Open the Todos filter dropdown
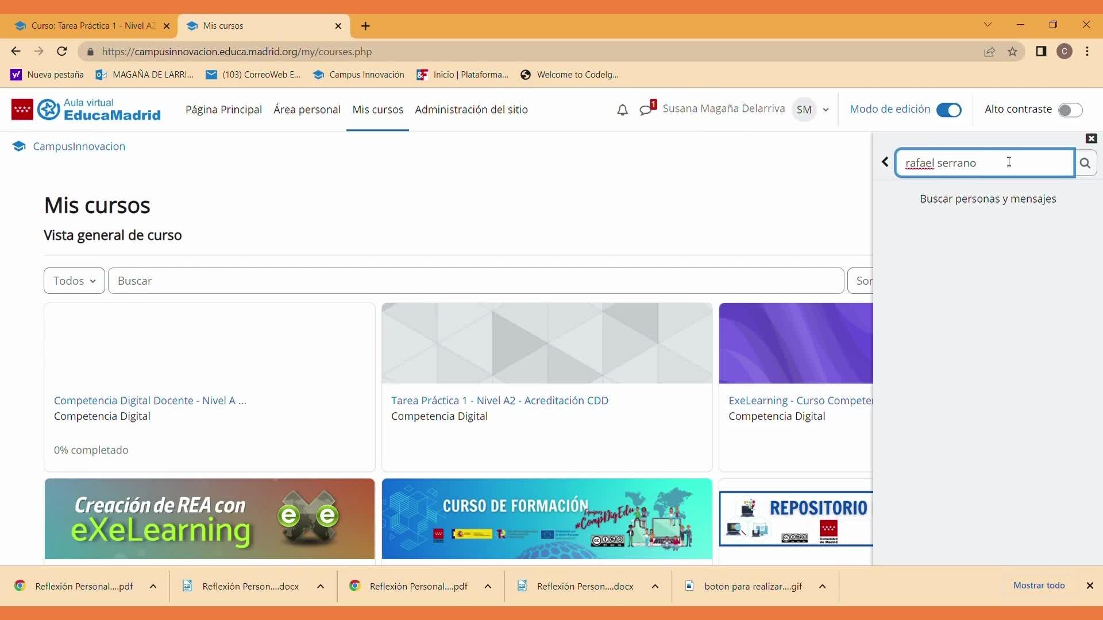The width and height of the screenshot is (1103, 620). coord(74,281)
